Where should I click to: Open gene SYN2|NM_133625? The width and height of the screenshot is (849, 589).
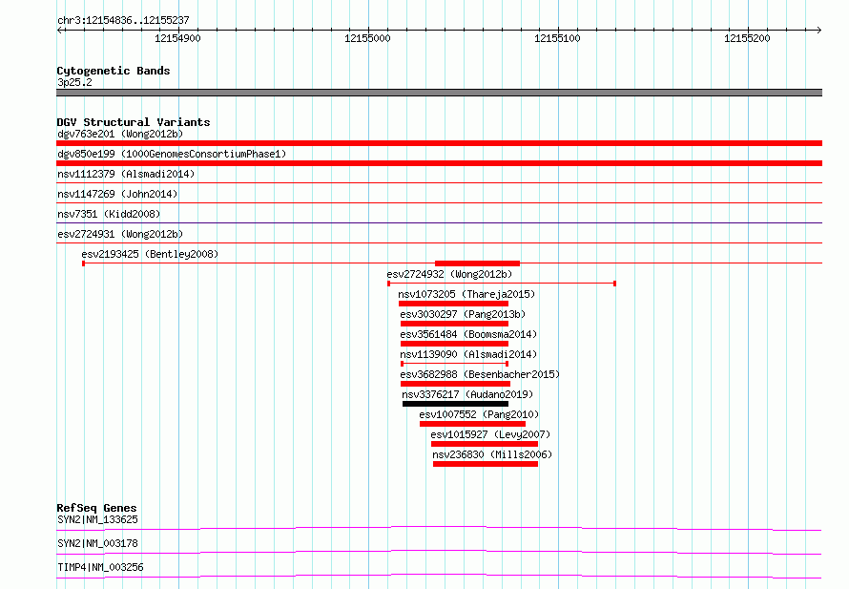coord(98,519)
